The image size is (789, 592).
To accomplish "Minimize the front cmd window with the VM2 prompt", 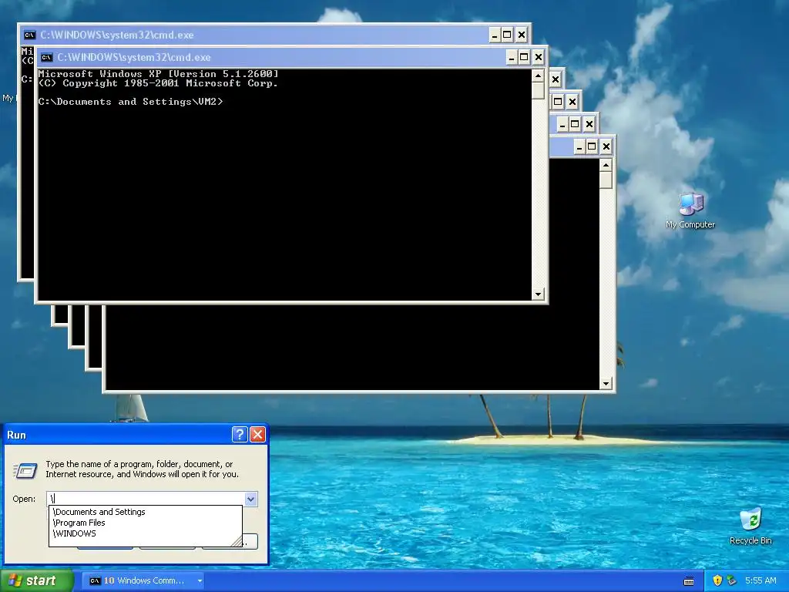I will (512, 57).
